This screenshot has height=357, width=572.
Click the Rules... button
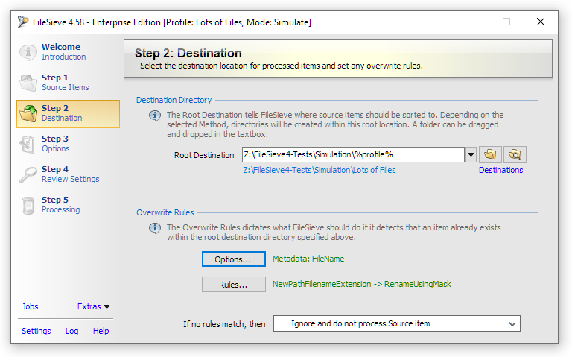pos(233,284)
